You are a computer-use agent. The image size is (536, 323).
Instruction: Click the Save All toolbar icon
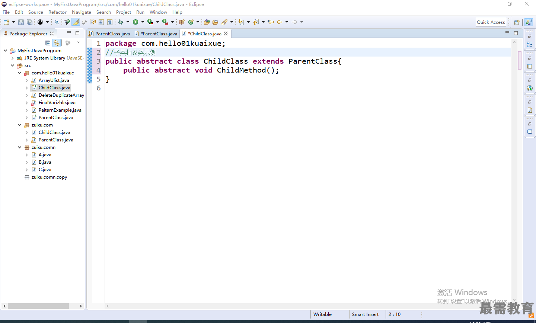(x=29, y=22)
